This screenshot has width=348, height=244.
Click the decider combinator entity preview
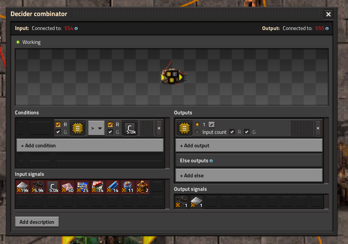173,76
